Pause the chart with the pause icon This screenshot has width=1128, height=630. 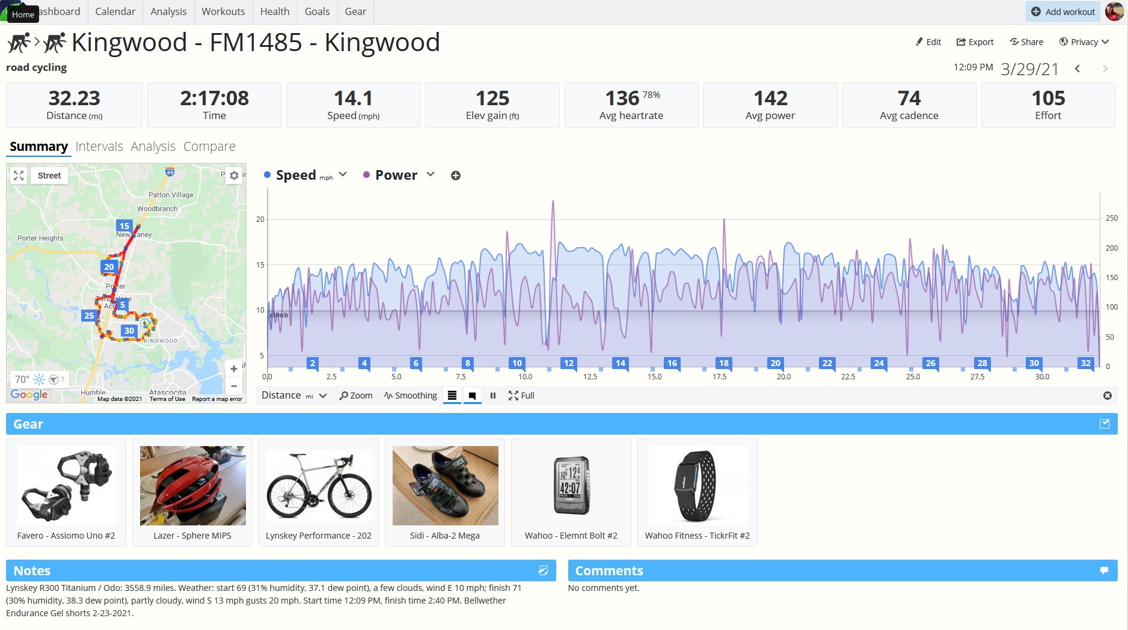(493, 396)
